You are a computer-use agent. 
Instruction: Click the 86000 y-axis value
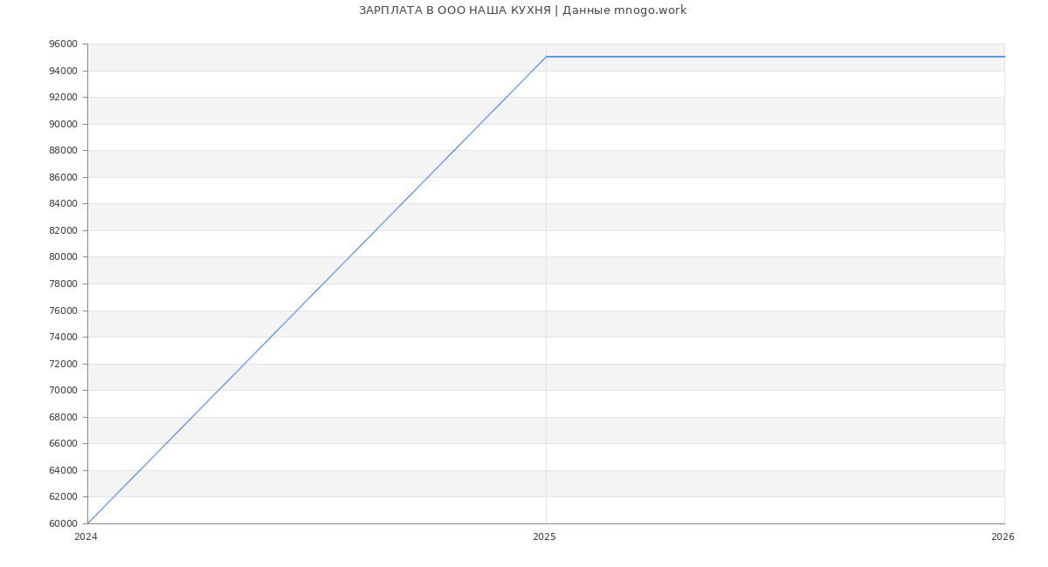point(63,177)
